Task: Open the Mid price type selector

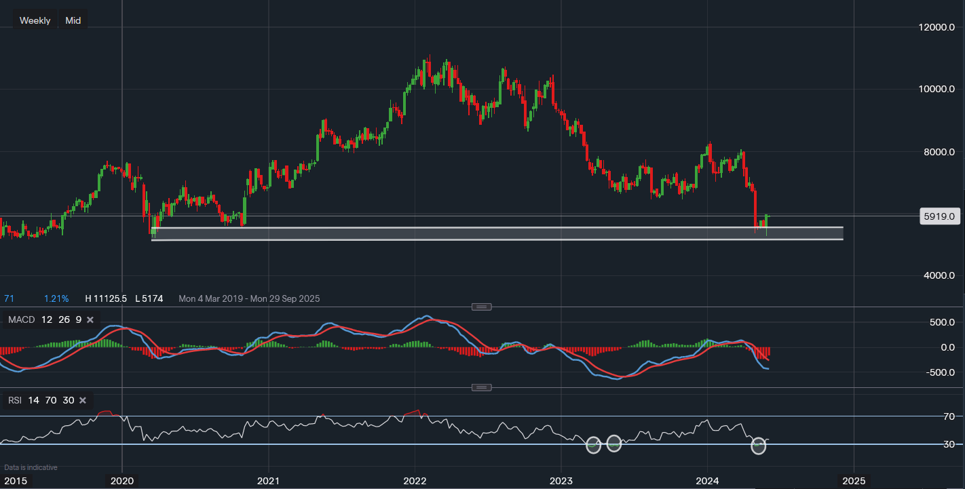Action: click(73, 20)
